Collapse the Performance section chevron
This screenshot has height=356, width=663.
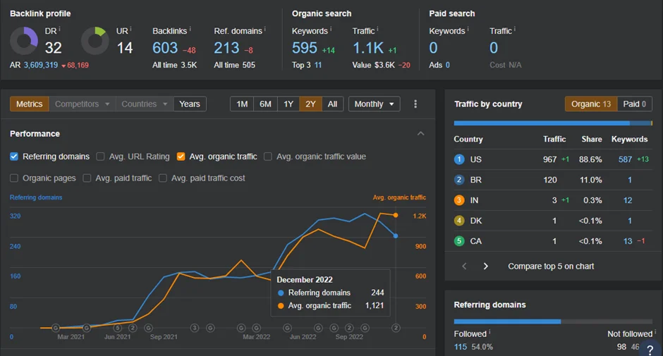tap(420, 134)
